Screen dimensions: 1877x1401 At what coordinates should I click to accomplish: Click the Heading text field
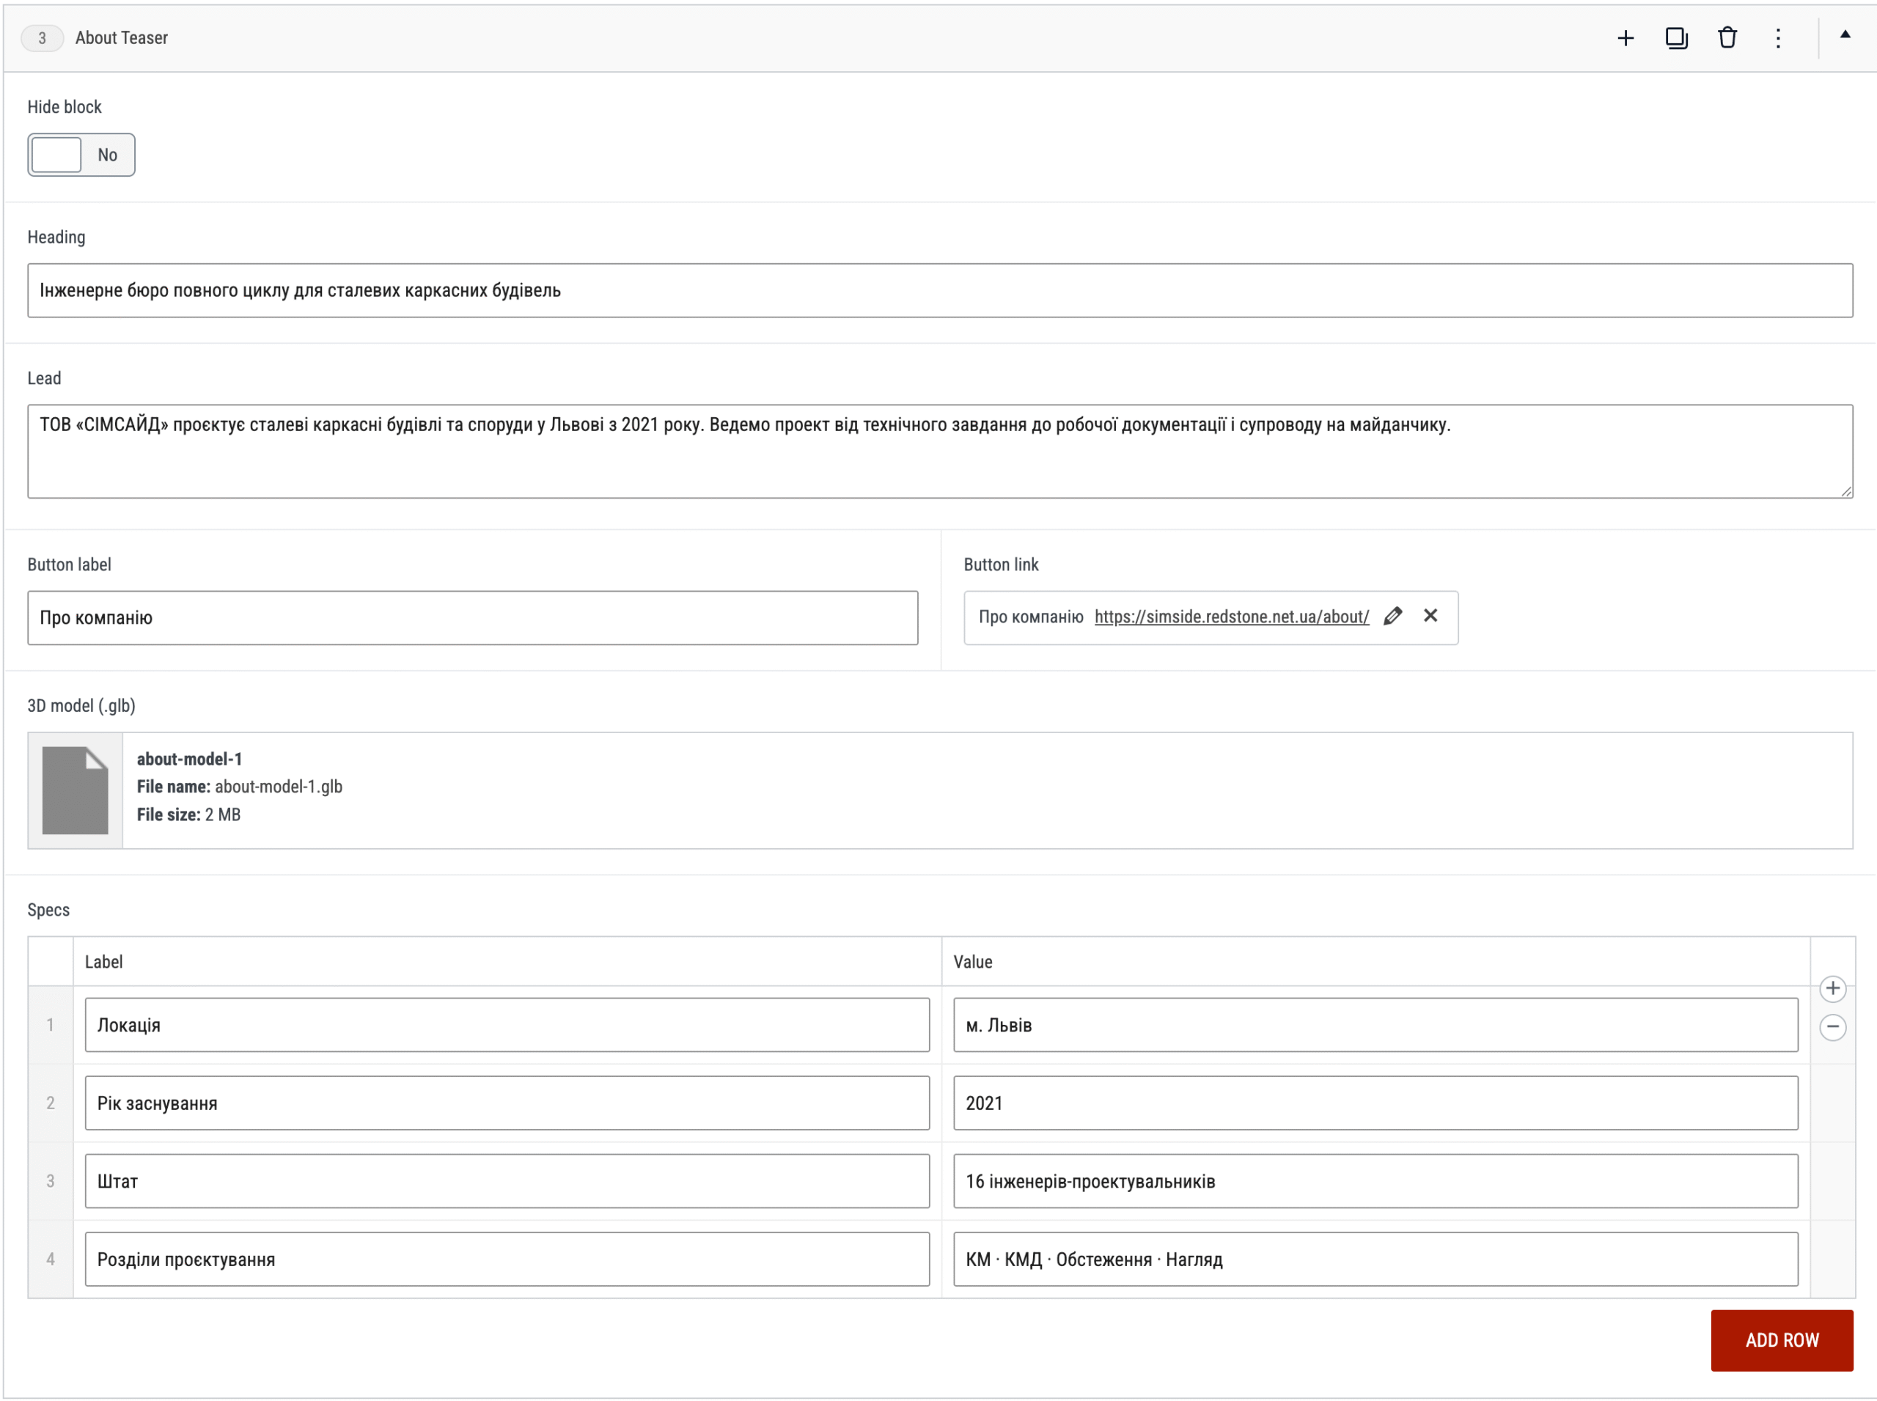tap(940, 290)
